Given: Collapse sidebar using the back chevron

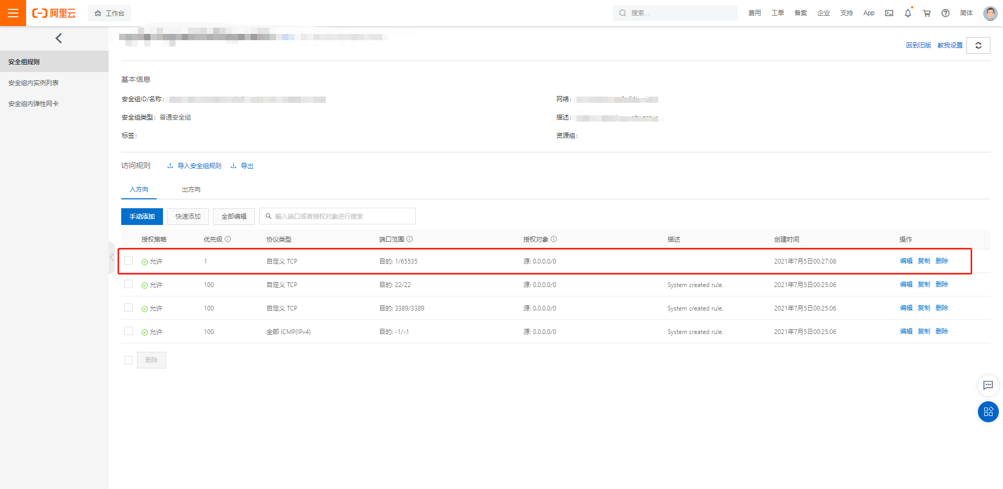Looking at the screenshot, I should click(x=59, y=38).
